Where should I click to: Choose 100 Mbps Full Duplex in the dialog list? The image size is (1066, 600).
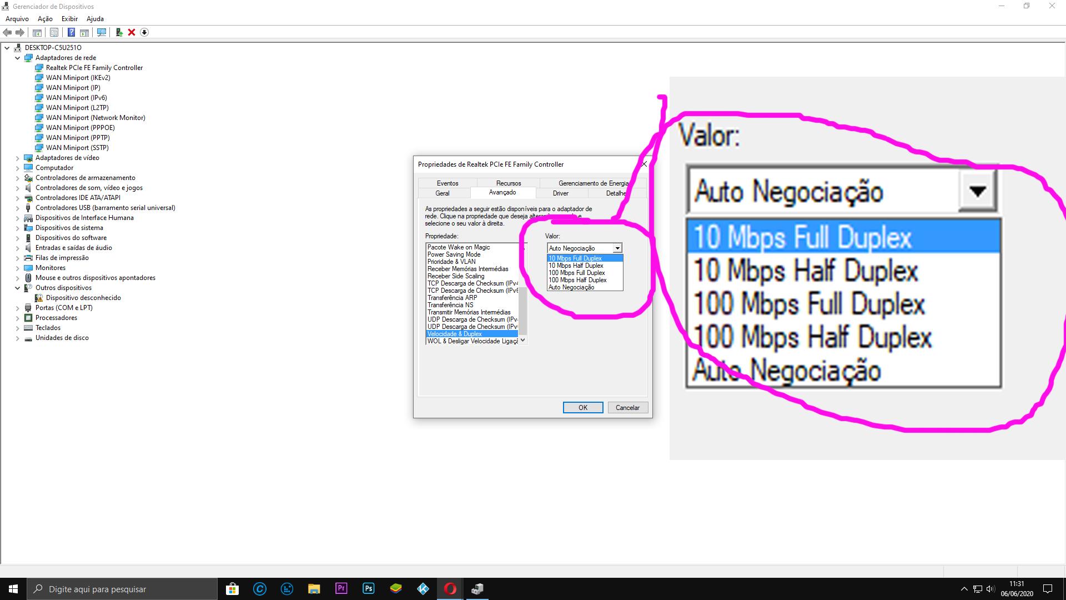[x=585, y=273]
